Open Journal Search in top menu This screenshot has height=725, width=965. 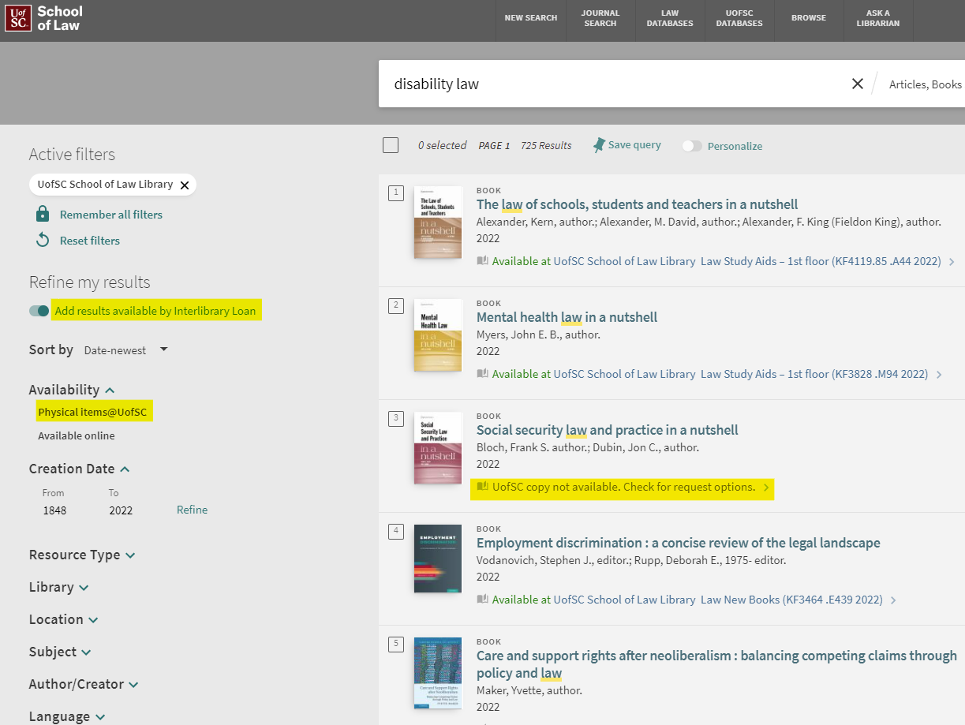600,18
